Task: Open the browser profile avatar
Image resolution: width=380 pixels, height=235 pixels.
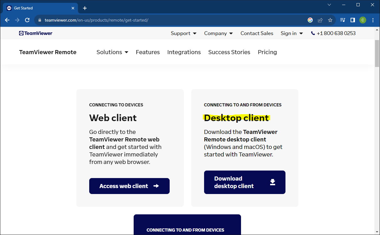Action: [x=363, y=20]
